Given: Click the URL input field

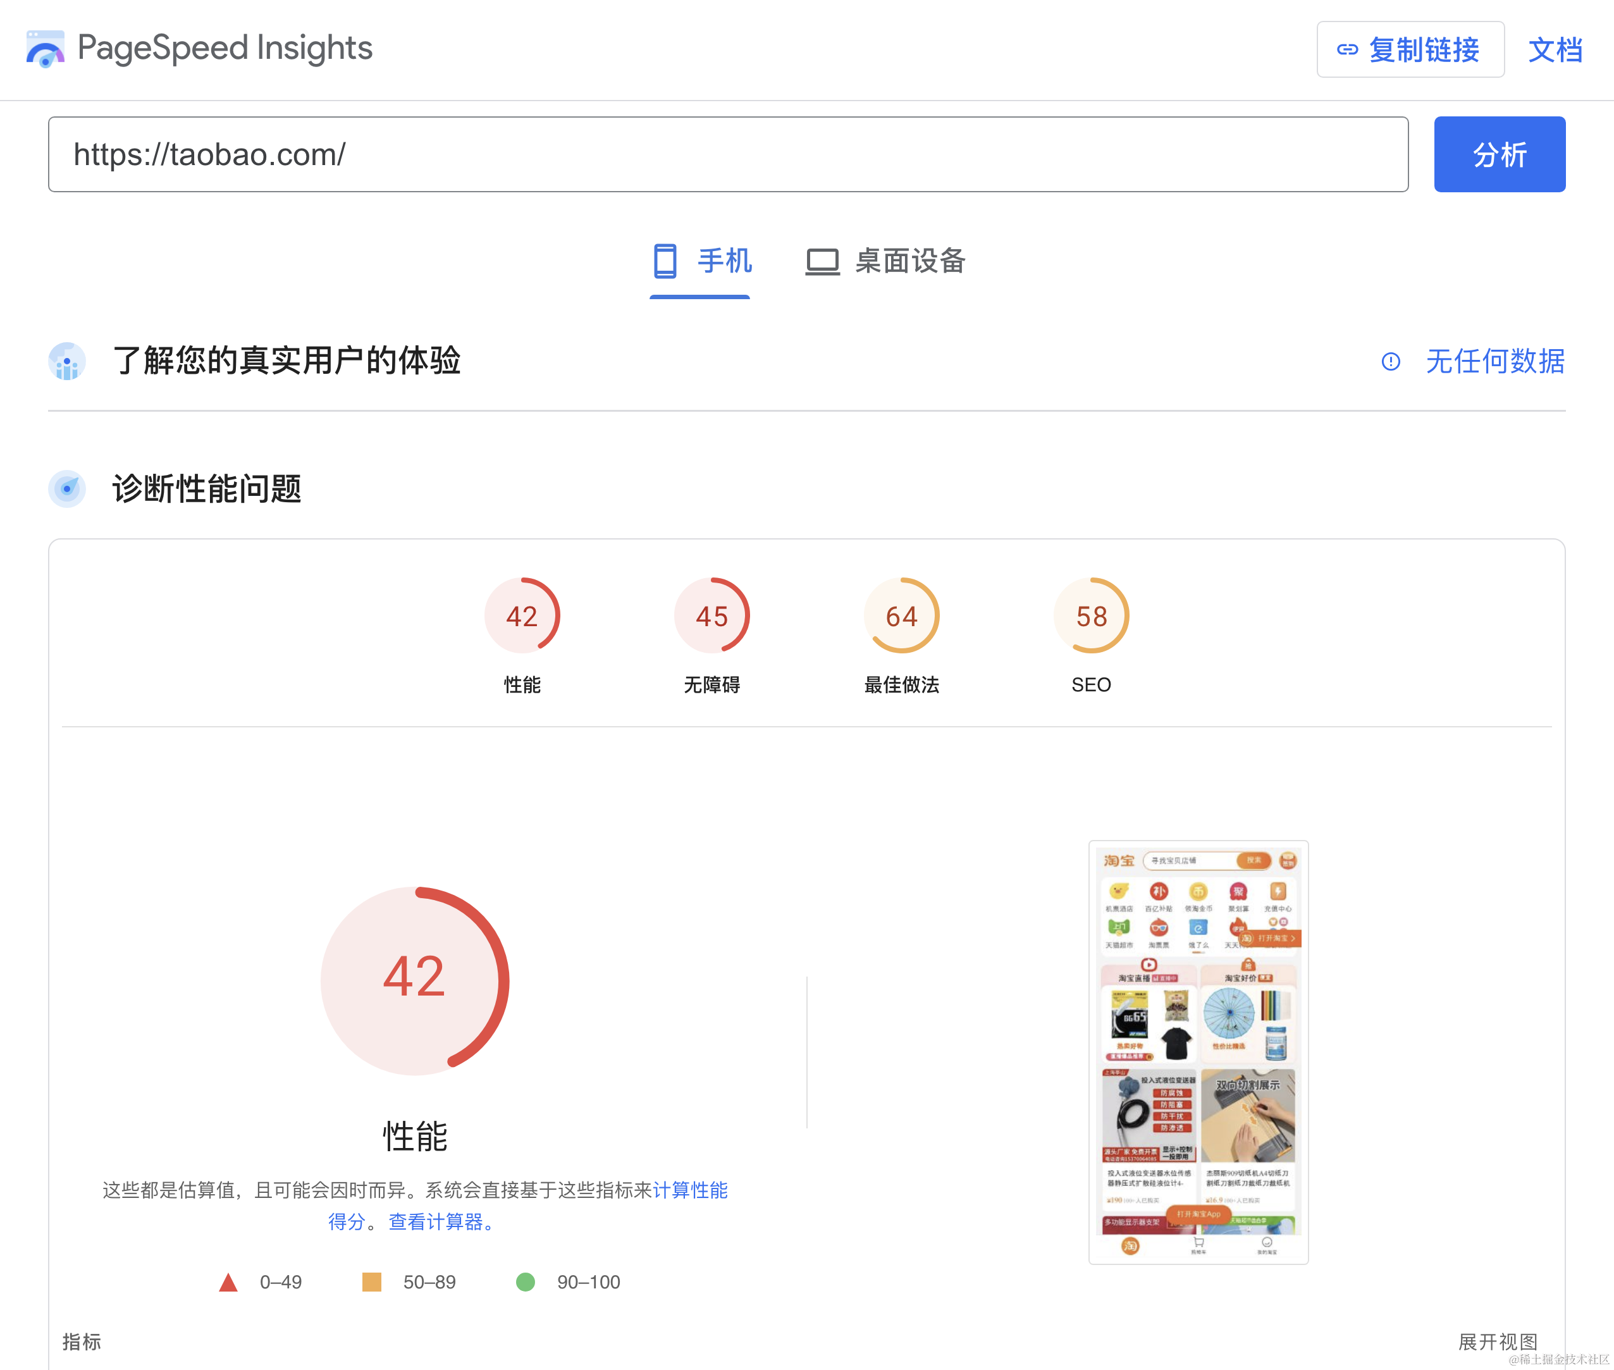Looking at the screenshot, I should (x=727, y=154).
